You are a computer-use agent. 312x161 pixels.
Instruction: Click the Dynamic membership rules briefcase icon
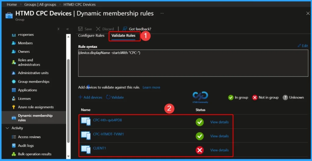click(x=14, y=118)
